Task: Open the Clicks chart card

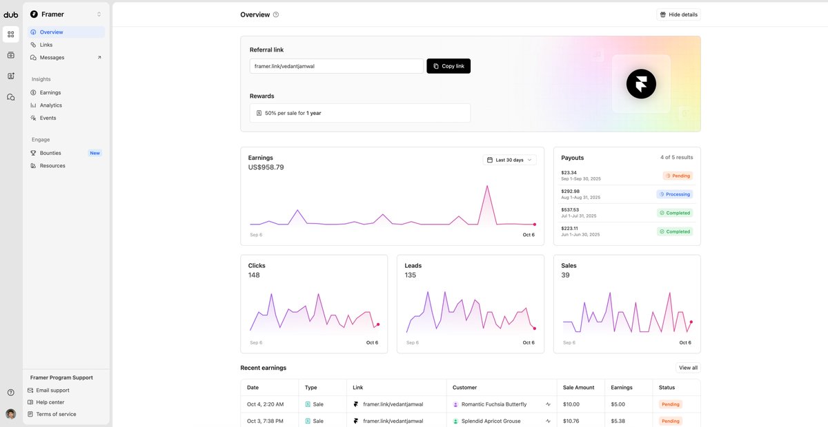Action: click(314, 304)
